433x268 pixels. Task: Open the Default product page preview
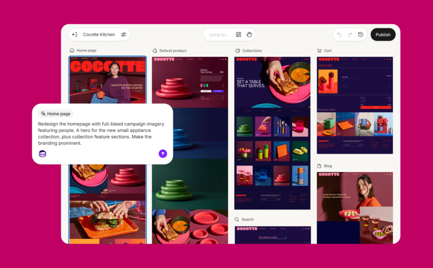pyautogui.click(x=190, y=150)
